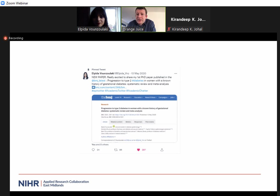The height and width of the screenshot is (196, 280).
Task: Click the 86 retweets count
Action: coord(121,150)
